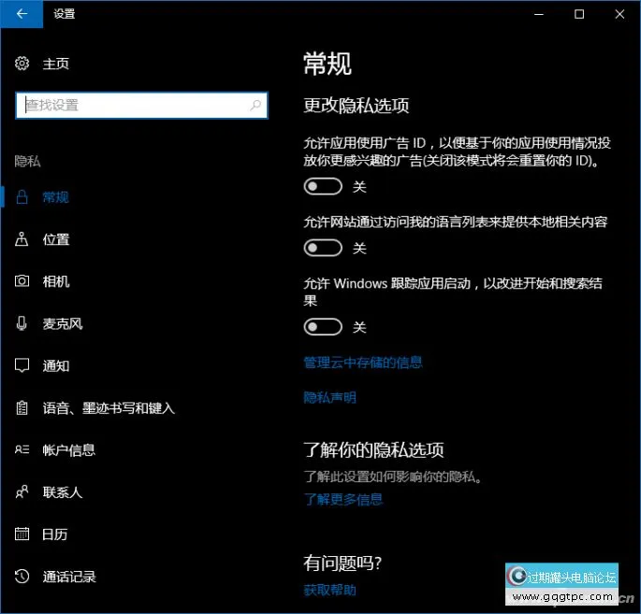Open 通话记录 privacy settings
Image resolution: width=641 pixels, height=614 pixels.
click(x=69, y=577)
